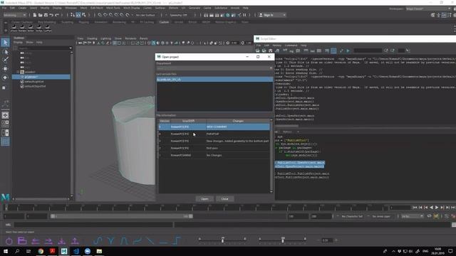Open the frame rate dropdown in range bar
Image resolution: width=456 pixels, height=256 pixels.
coord(412,216)
